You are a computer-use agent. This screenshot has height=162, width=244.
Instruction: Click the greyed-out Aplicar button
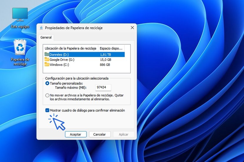[x=124, y=134]
